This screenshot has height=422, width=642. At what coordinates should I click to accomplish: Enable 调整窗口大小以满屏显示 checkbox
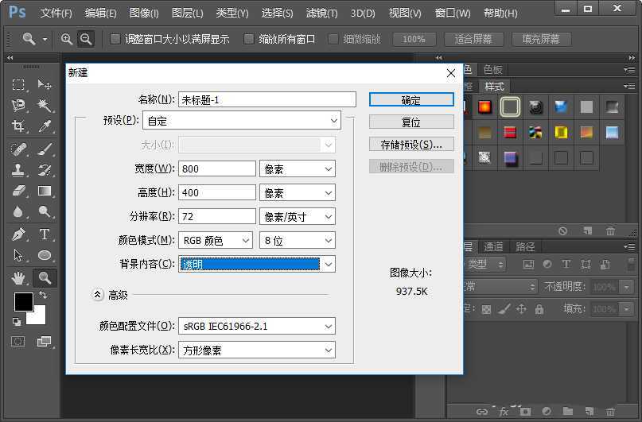click(115, 39)
